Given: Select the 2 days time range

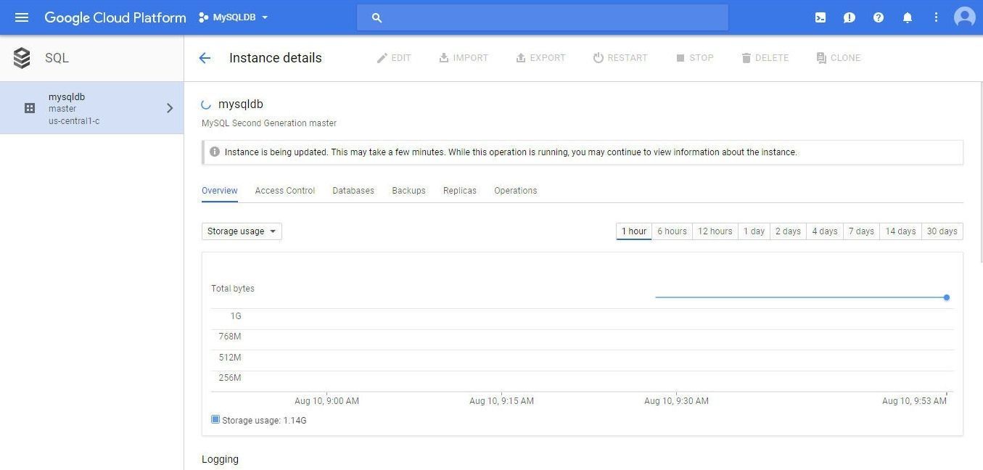Looking at the screenshot, I should [x=788, y=231].
